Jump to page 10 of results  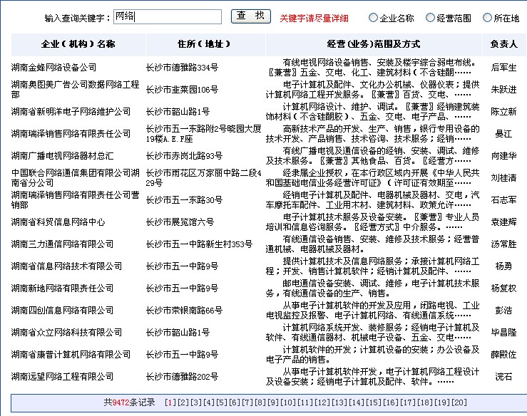point(287,402)
